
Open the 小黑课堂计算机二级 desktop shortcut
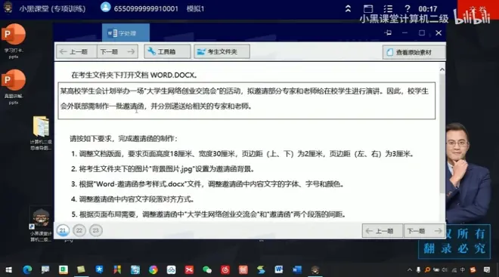40,224
